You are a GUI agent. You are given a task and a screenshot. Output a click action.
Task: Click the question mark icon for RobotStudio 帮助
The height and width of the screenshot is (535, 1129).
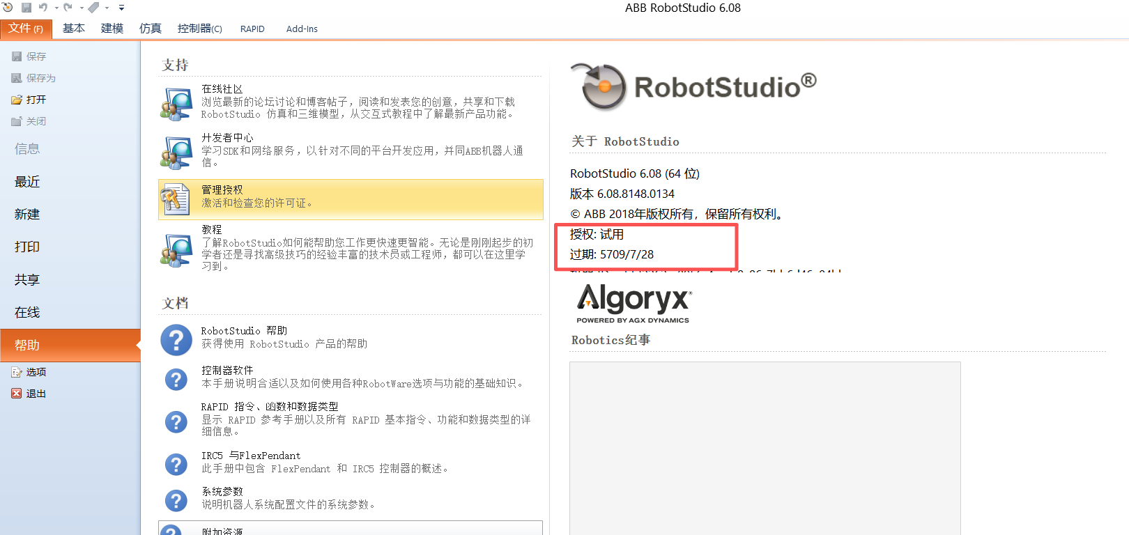pyautogui.click(x=176, y=340)
